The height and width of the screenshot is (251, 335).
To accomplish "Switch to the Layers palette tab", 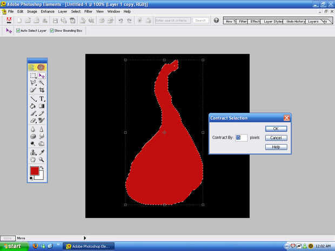I will (x=313, y=22).
